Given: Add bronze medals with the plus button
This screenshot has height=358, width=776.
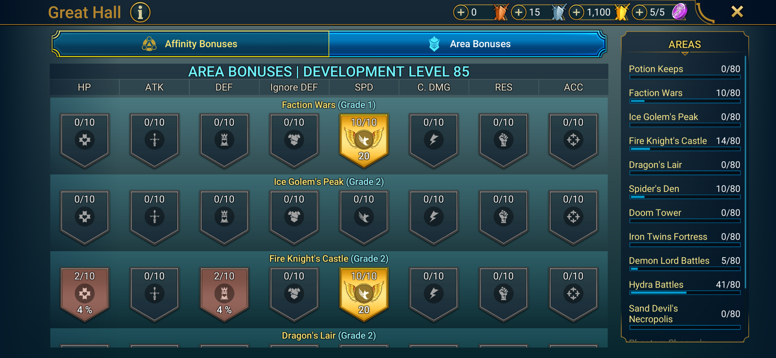Looking at the screenshot, I should coord(461,12).
